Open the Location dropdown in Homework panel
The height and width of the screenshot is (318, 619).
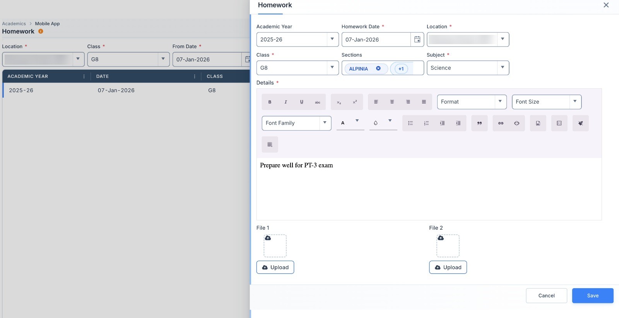point(502,40)
